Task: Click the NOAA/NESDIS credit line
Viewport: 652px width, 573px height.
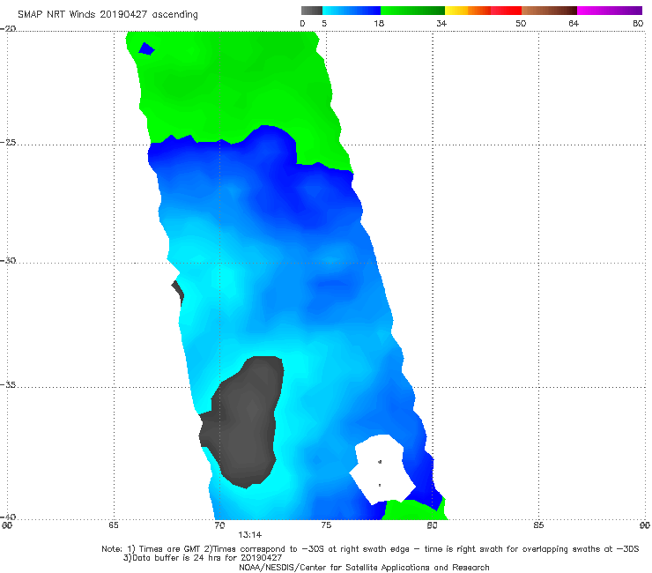Action: coord(364,568)
